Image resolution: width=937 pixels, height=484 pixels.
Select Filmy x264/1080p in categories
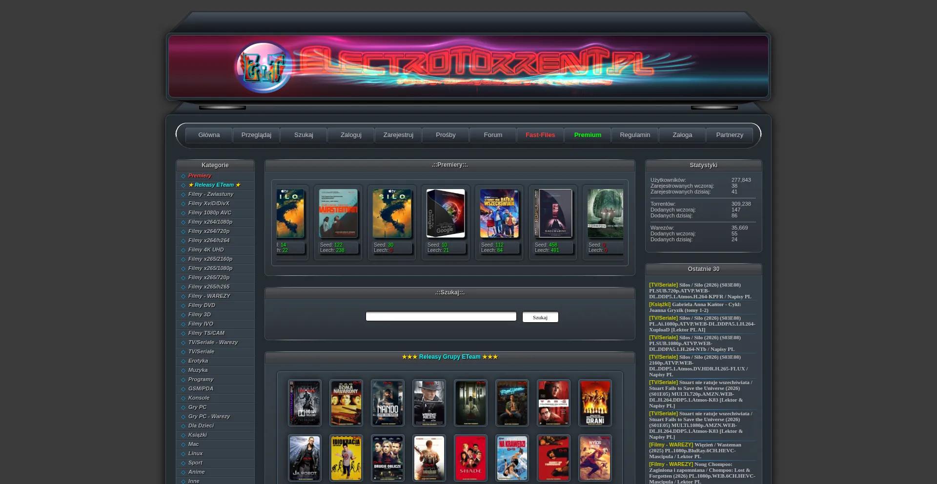coord(210,222)
